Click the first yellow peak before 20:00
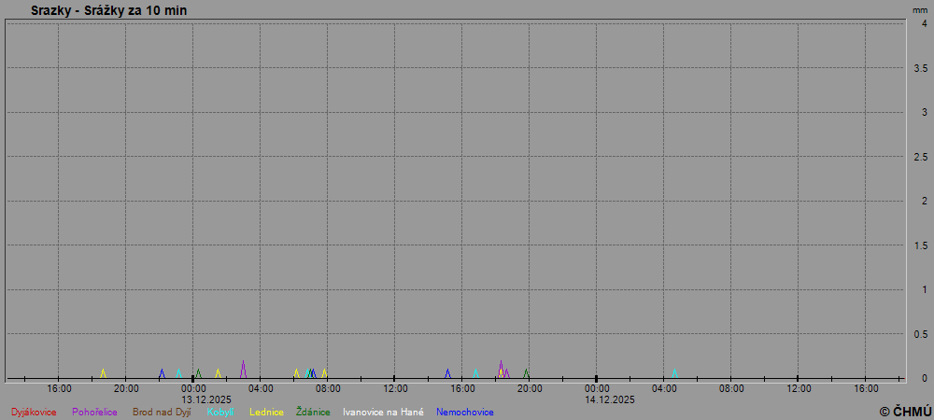934x420 pixels. (104, 371)
